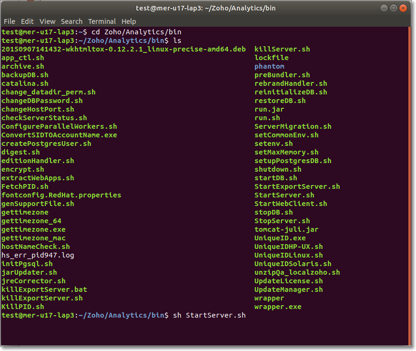Click the lockfile file name
The height and width of the screenshot is (351, 416).
272,58
